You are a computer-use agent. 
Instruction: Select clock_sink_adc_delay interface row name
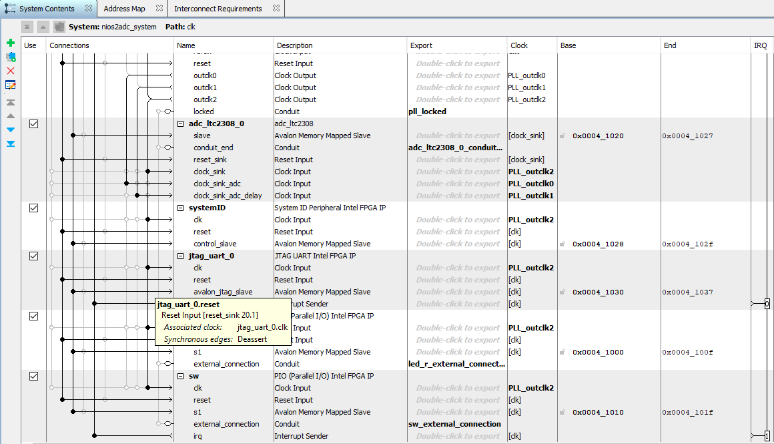click(228, 196)
